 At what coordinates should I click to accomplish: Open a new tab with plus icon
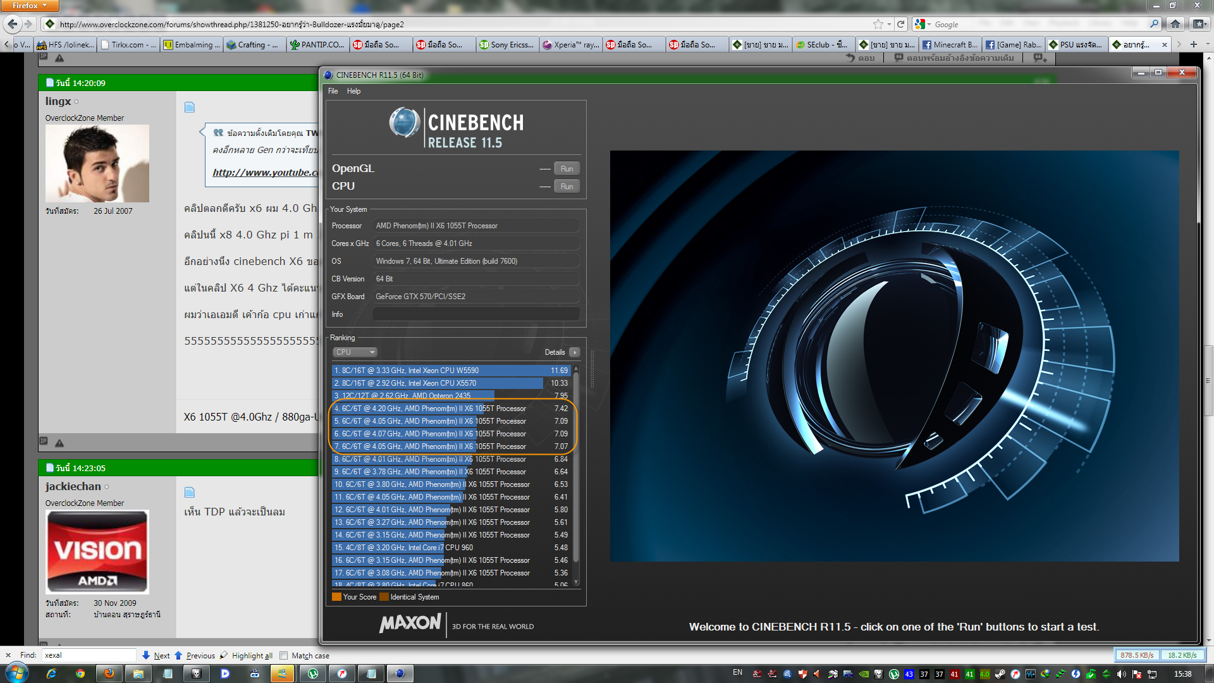[1193, 44]
